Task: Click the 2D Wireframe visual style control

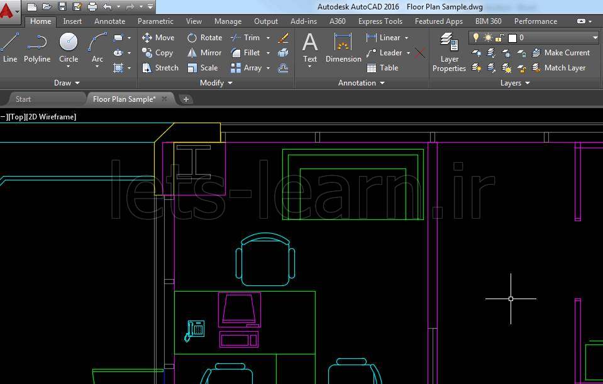Action: (51, 117)
